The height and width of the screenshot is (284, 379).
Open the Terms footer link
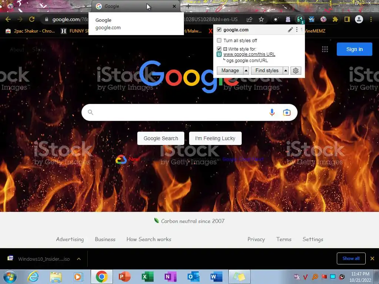[284, 239]
